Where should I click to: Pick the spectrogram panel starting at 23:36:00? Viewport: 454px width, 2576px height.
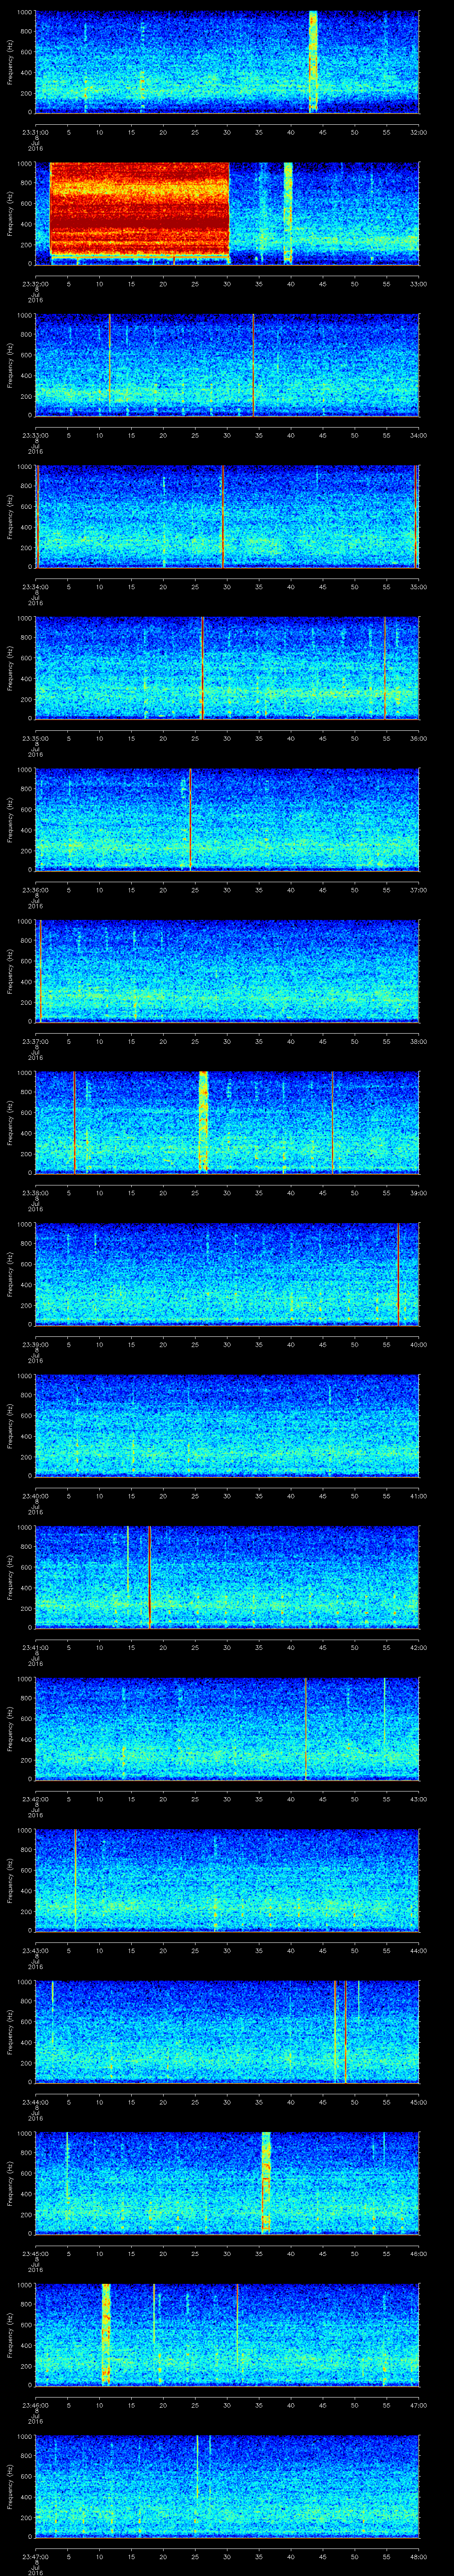[227, 819]
